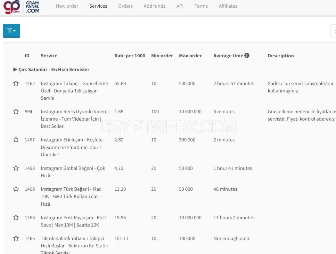
Task: Click description starting Sadece bu servis
Action: click(x=302, y=87)
